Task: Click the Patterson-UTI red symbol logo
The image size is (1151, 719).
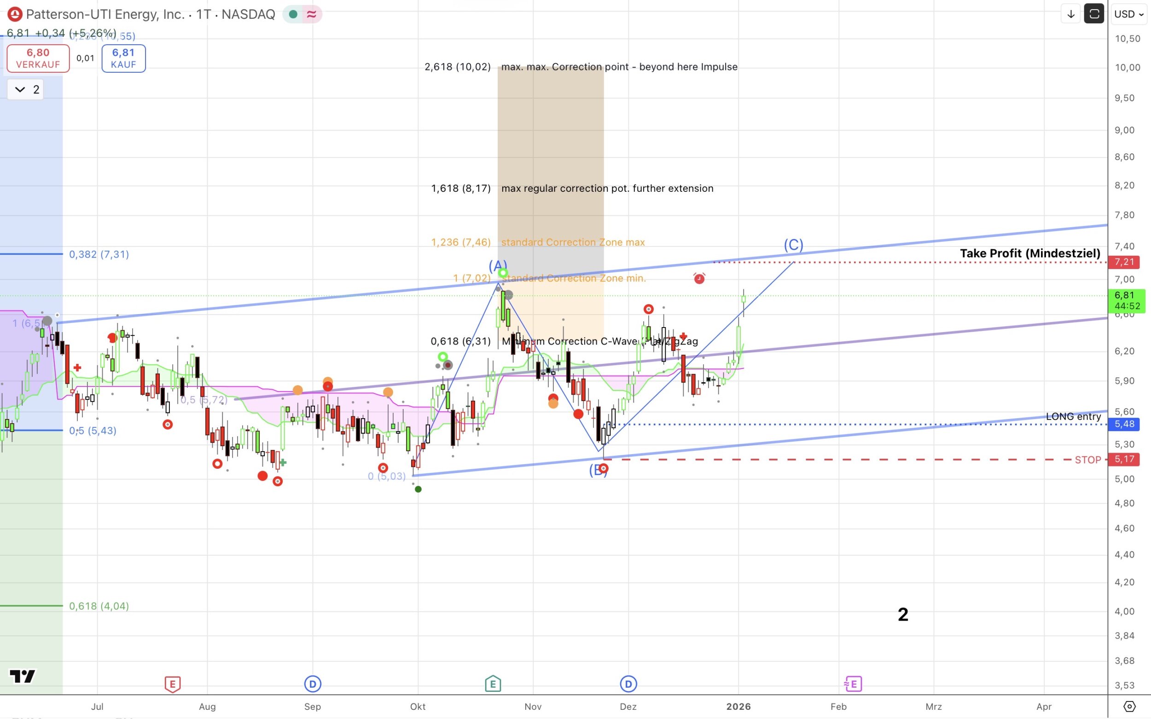Action: tap(15, 14)
